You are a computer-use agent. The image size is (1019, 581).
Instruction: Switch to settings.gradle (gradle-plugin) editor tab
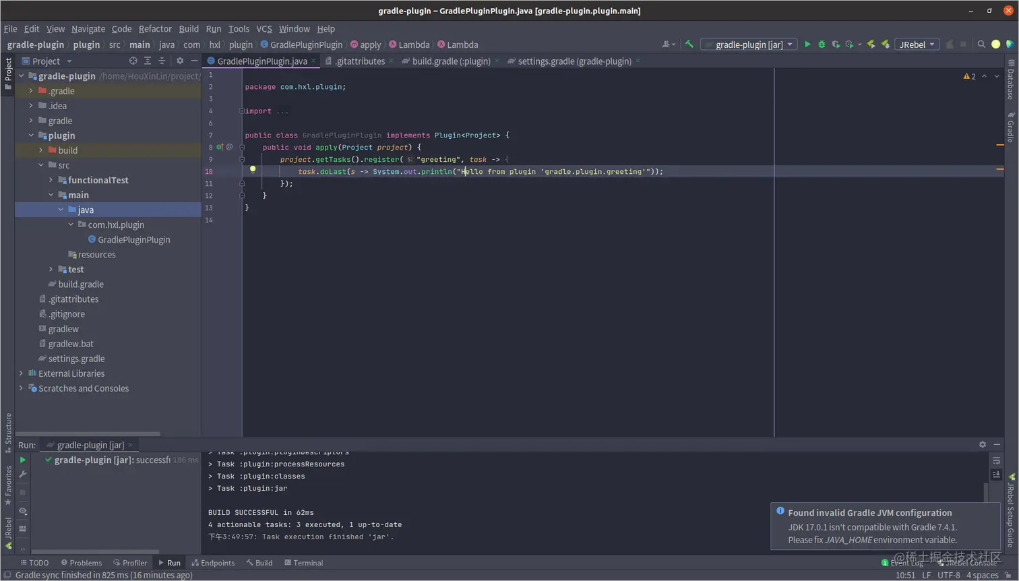click(x=574, y=61)
